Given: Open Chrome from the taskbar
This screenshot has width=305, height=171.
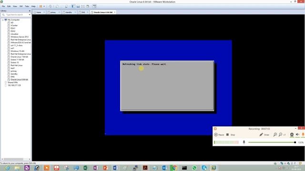Looking at the screenshot, I should [x=174, y=168].
